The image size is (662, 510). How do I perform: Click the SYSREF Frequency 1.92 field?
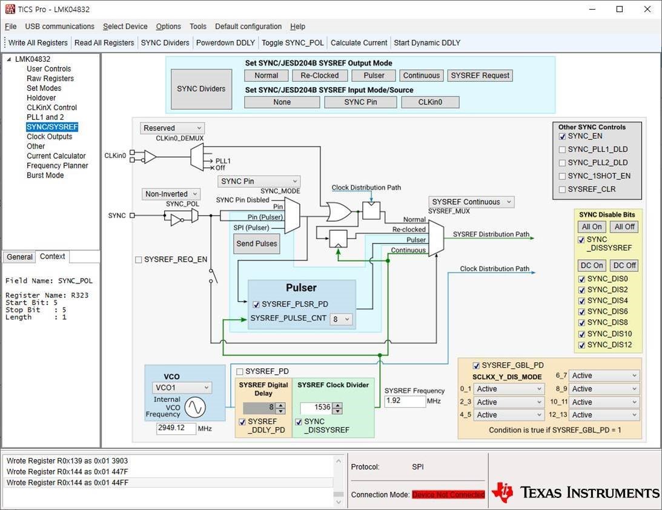(x=405, y=401)
